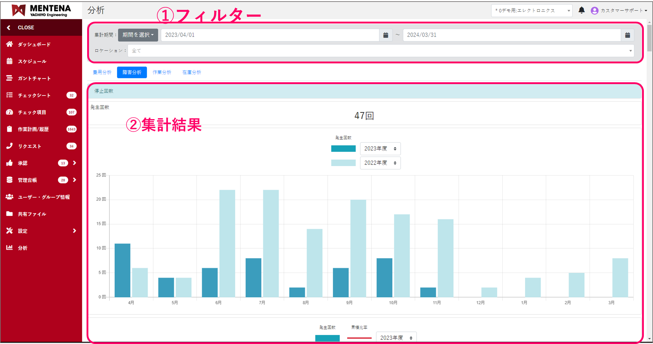
Task: Open the 2022年度 year selector
Action: coord(380,163)
